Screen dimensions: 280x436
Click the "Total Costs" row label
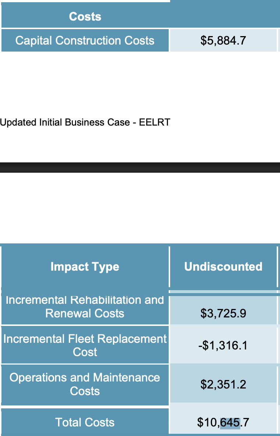[85, 422]
